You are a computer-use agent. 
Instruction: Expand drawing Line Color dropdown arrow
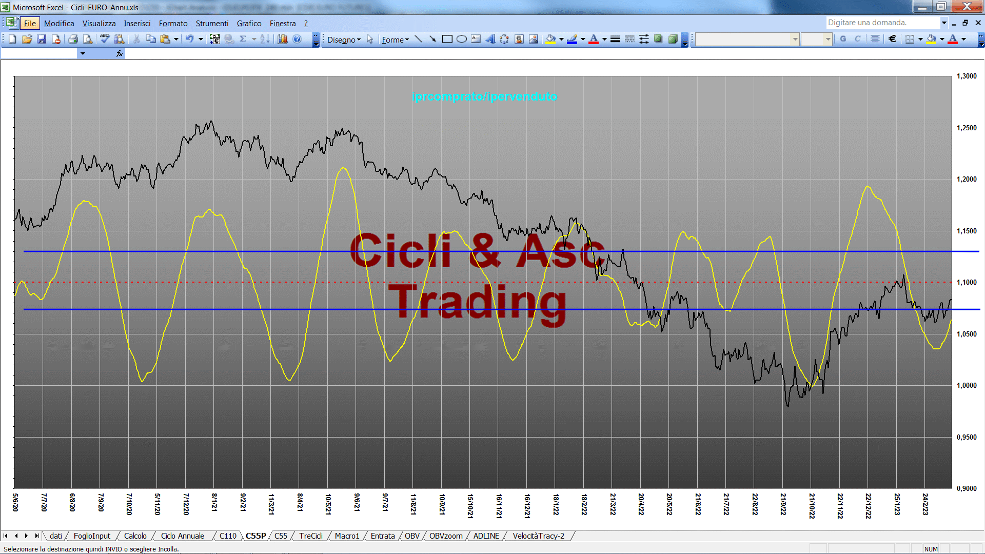[x=583, y=39]
